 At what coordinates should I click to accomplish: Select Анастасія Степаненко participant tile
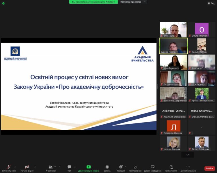coord(173,111)
